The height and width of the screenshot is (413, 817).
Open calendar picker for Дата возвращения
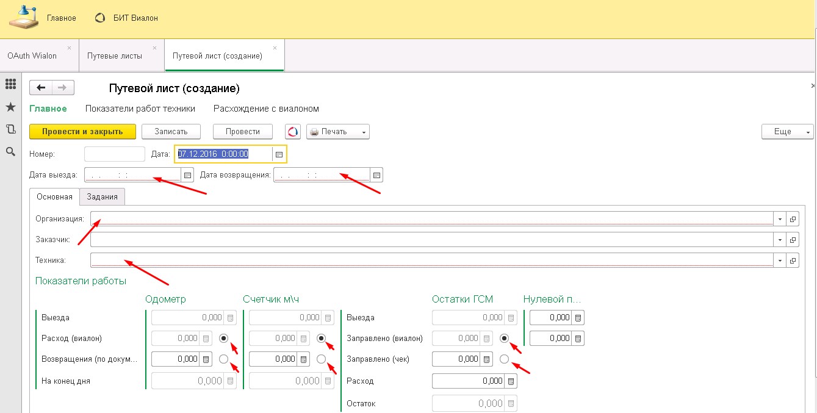coord(377,175)
